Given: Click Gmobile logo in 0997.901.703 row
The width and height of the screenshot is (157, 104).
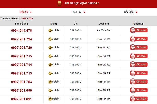Looking at the screenshot, I should click(x=54, y=82).
